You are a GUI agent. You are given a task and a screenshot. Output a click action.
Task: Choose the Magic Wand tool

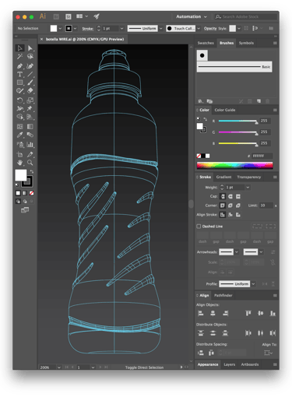point(19,56)
